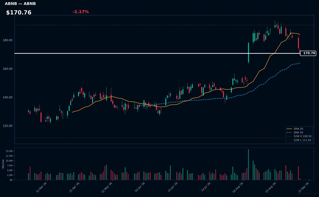Click the 7.5M volume axis label
This screenshot has width=319, height=197.
10,165
